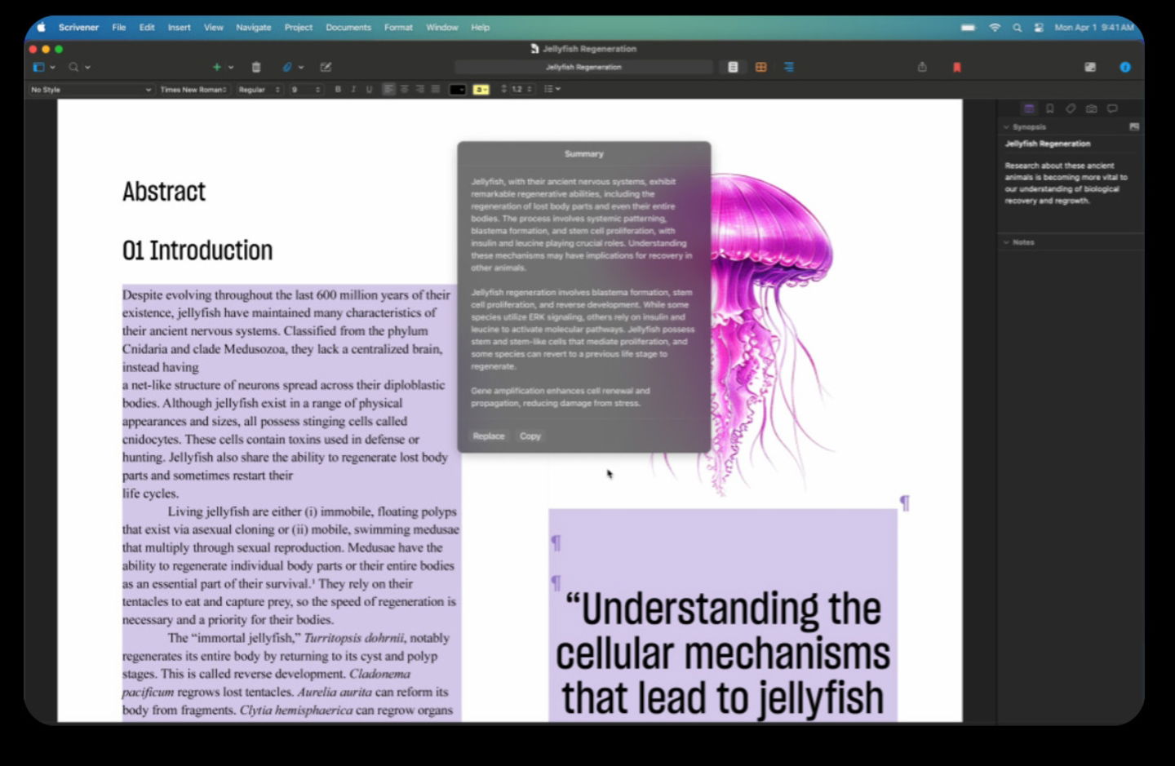Click the Abstract heading

(x=164, y=192)
